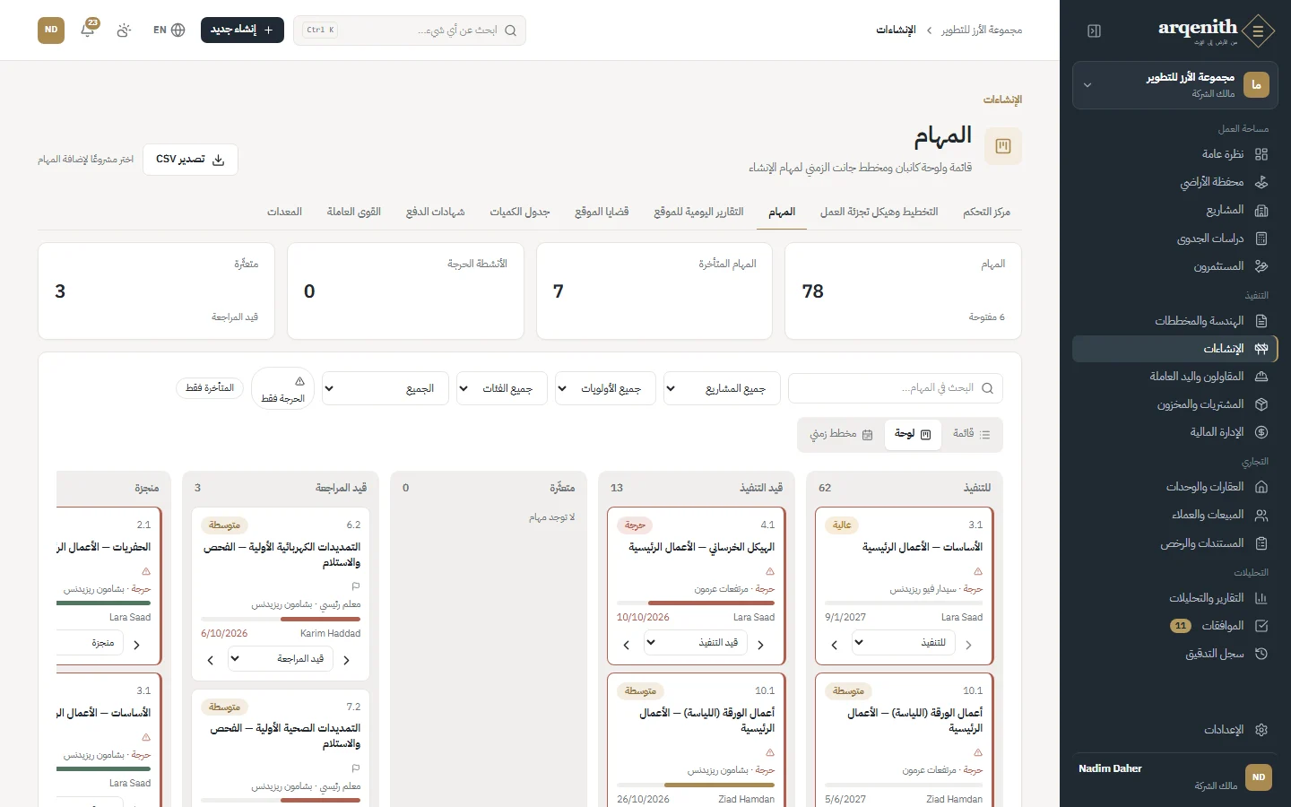This screenshot has height=807, width=1291.
Task: Click progress bar on card 6.2
Action: [x=281, y=619]
